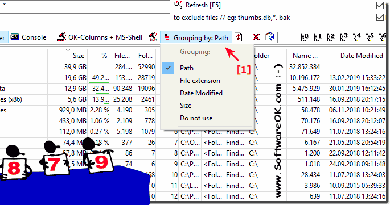Sort by the File... column header
The width and height of the screenshot is (390, 205).
(122, 56)
